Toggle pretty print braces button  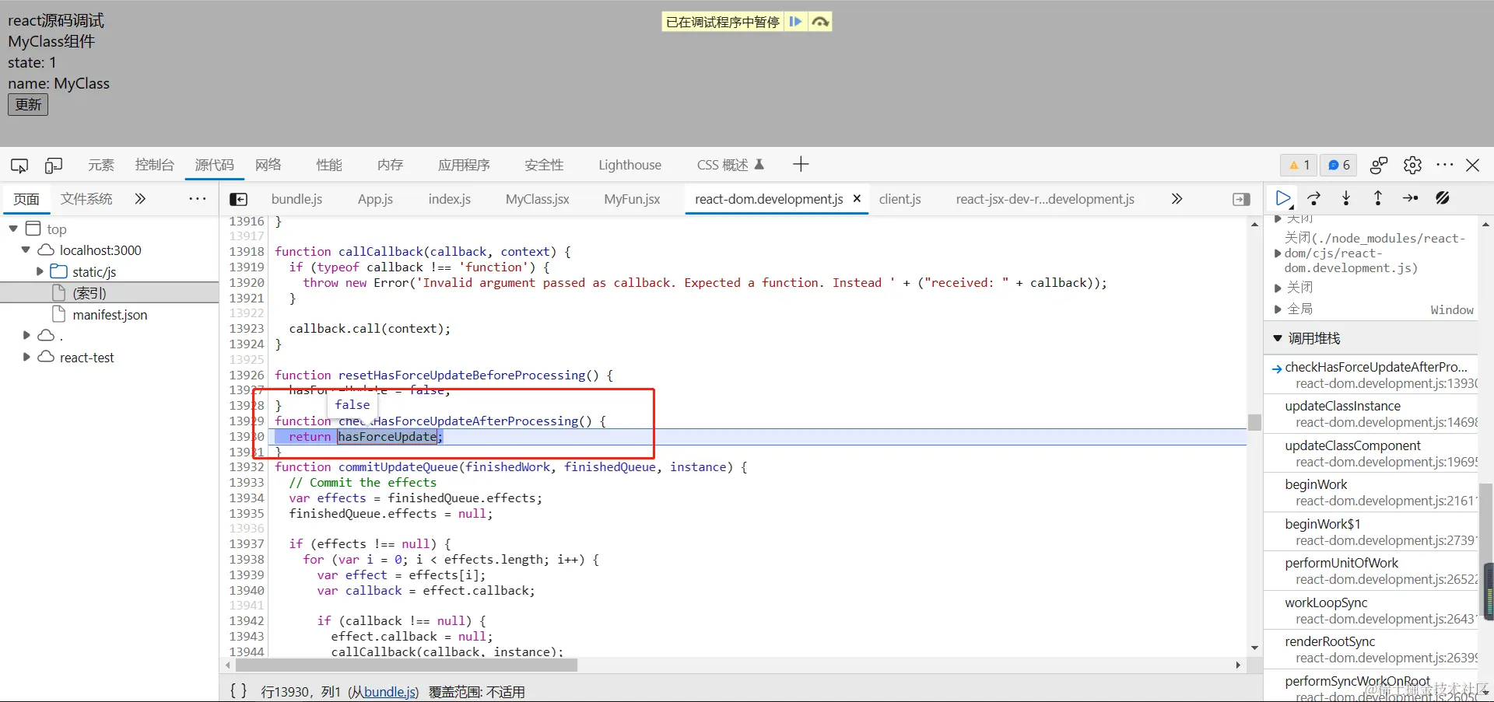(239, 691)
